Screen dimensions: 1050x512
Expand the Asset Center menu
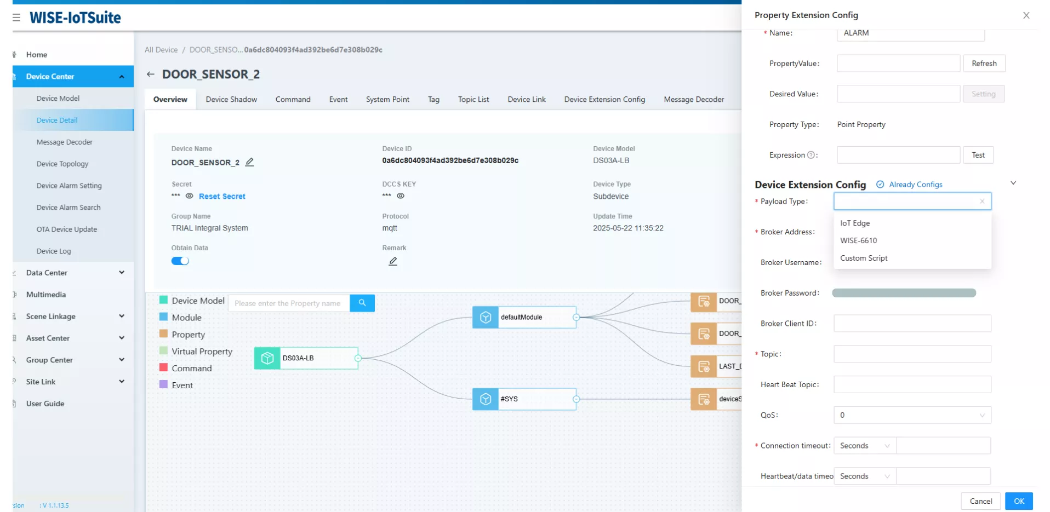point(122,338)
